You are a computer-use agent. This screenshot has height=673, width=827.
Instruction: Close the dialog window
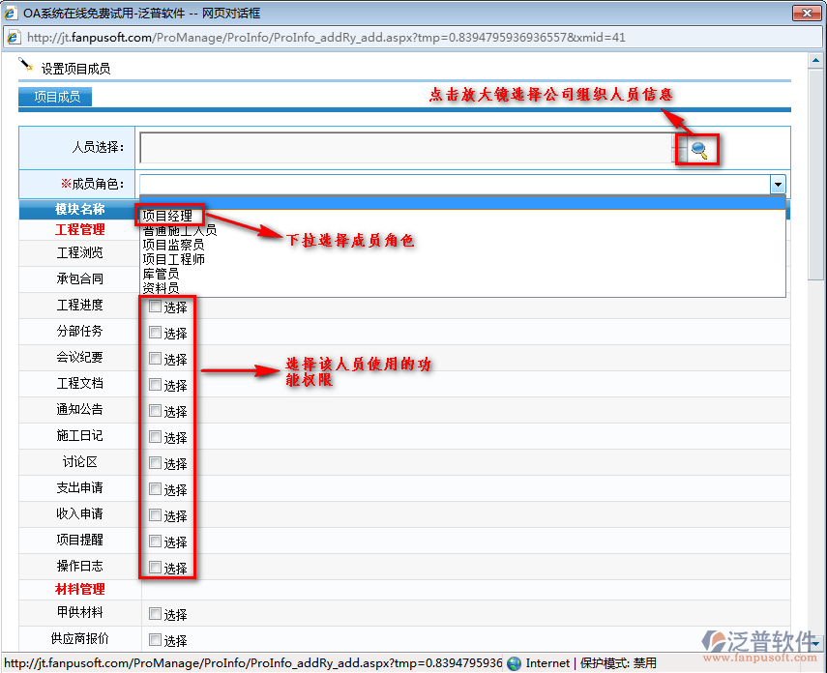click(x=806, y=13)
